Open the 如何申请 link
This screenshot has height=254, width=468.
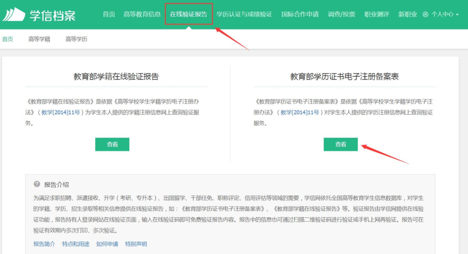pyautogui.click(x=107, y=244)
